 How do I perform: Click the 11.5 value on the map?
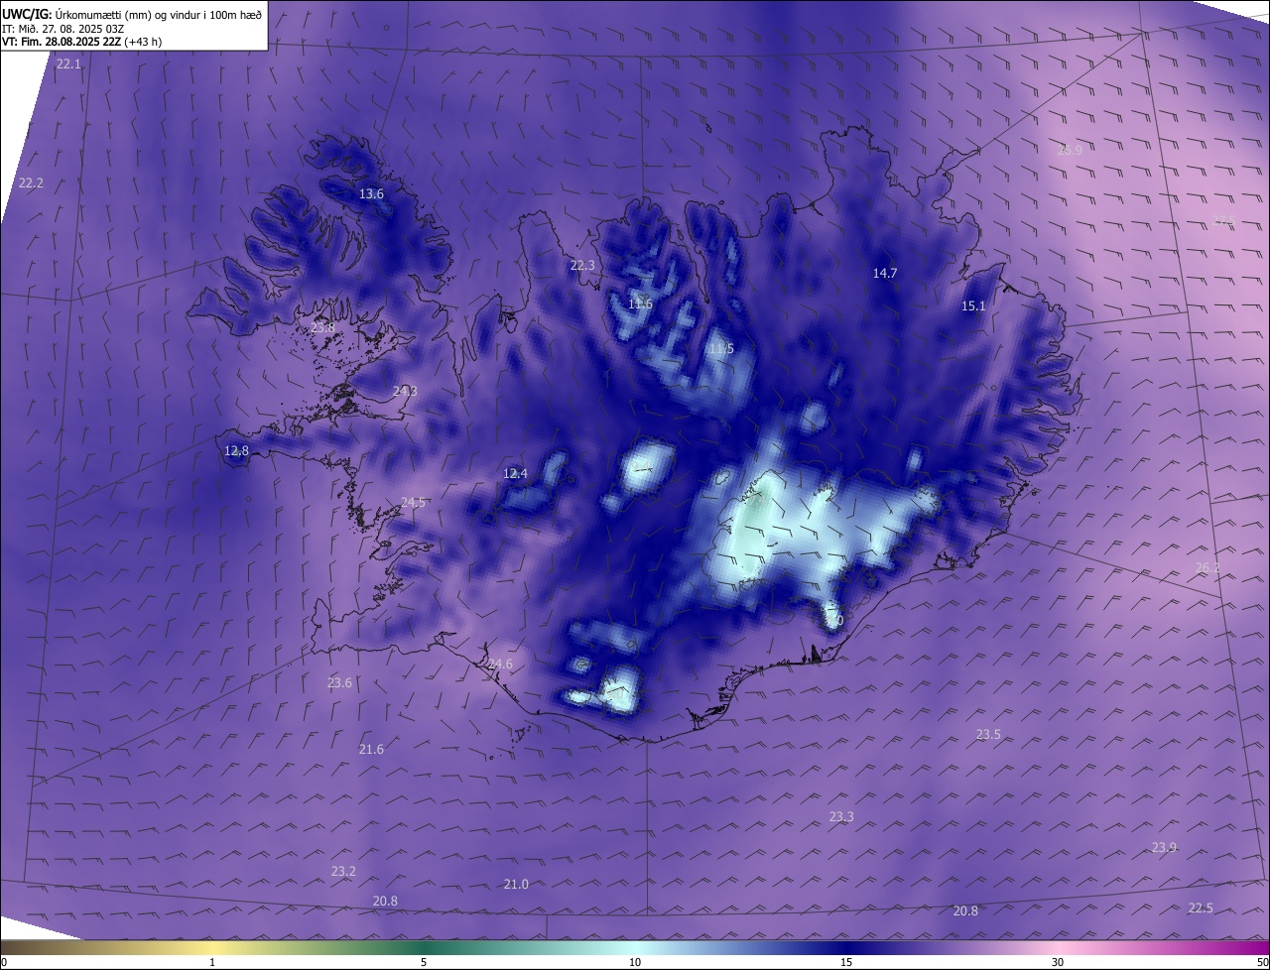tap(721, 349)
